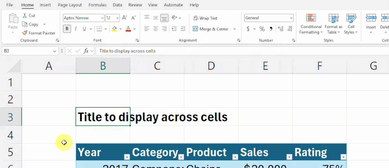Open the Alignment settings dialog launcher
Viewport: 389px width, 168px height.
(239, 40)
